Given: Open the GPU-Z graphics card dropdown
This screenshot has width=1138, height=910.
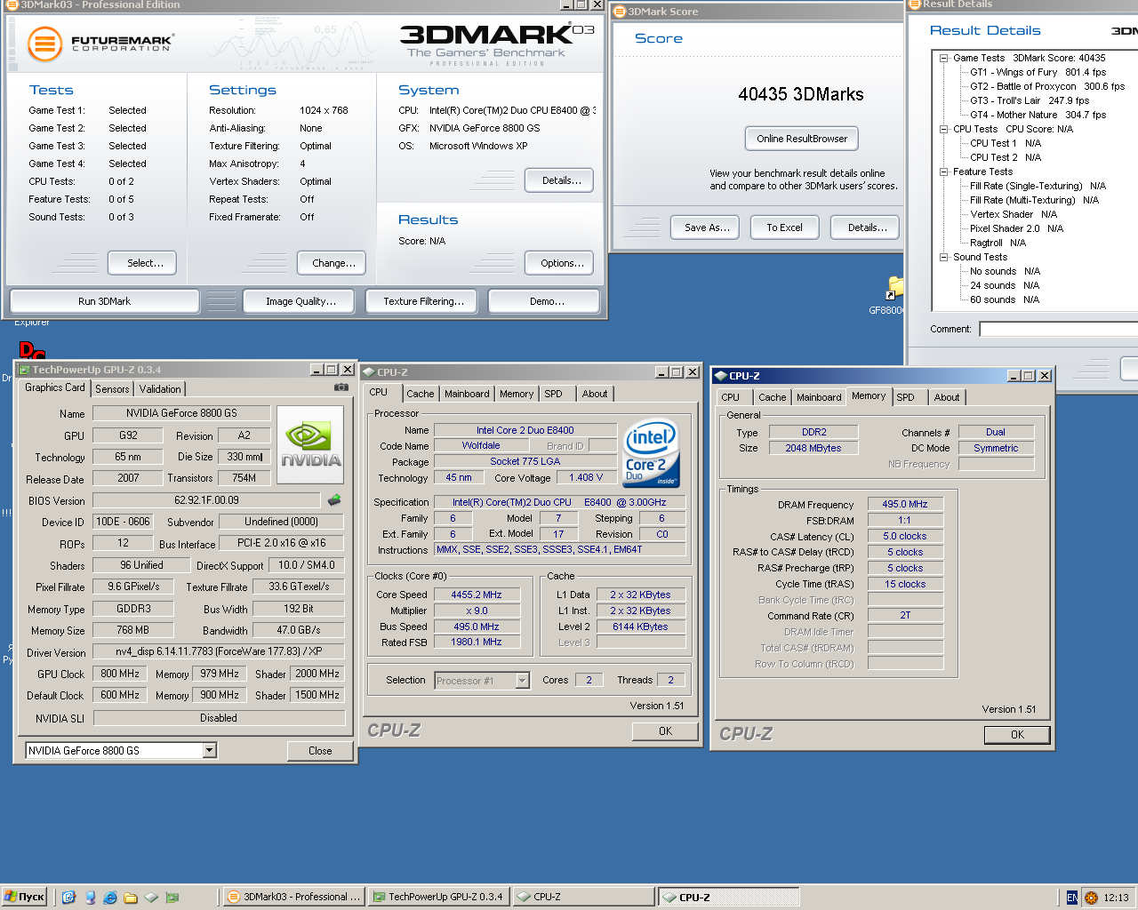Looking at the screenshot, I should (x=209, y=750).
